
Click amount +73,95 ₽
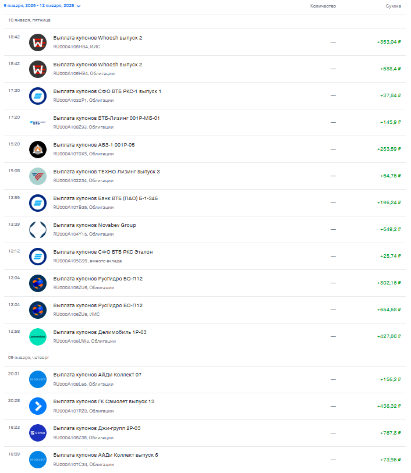(x=391, y=460)
